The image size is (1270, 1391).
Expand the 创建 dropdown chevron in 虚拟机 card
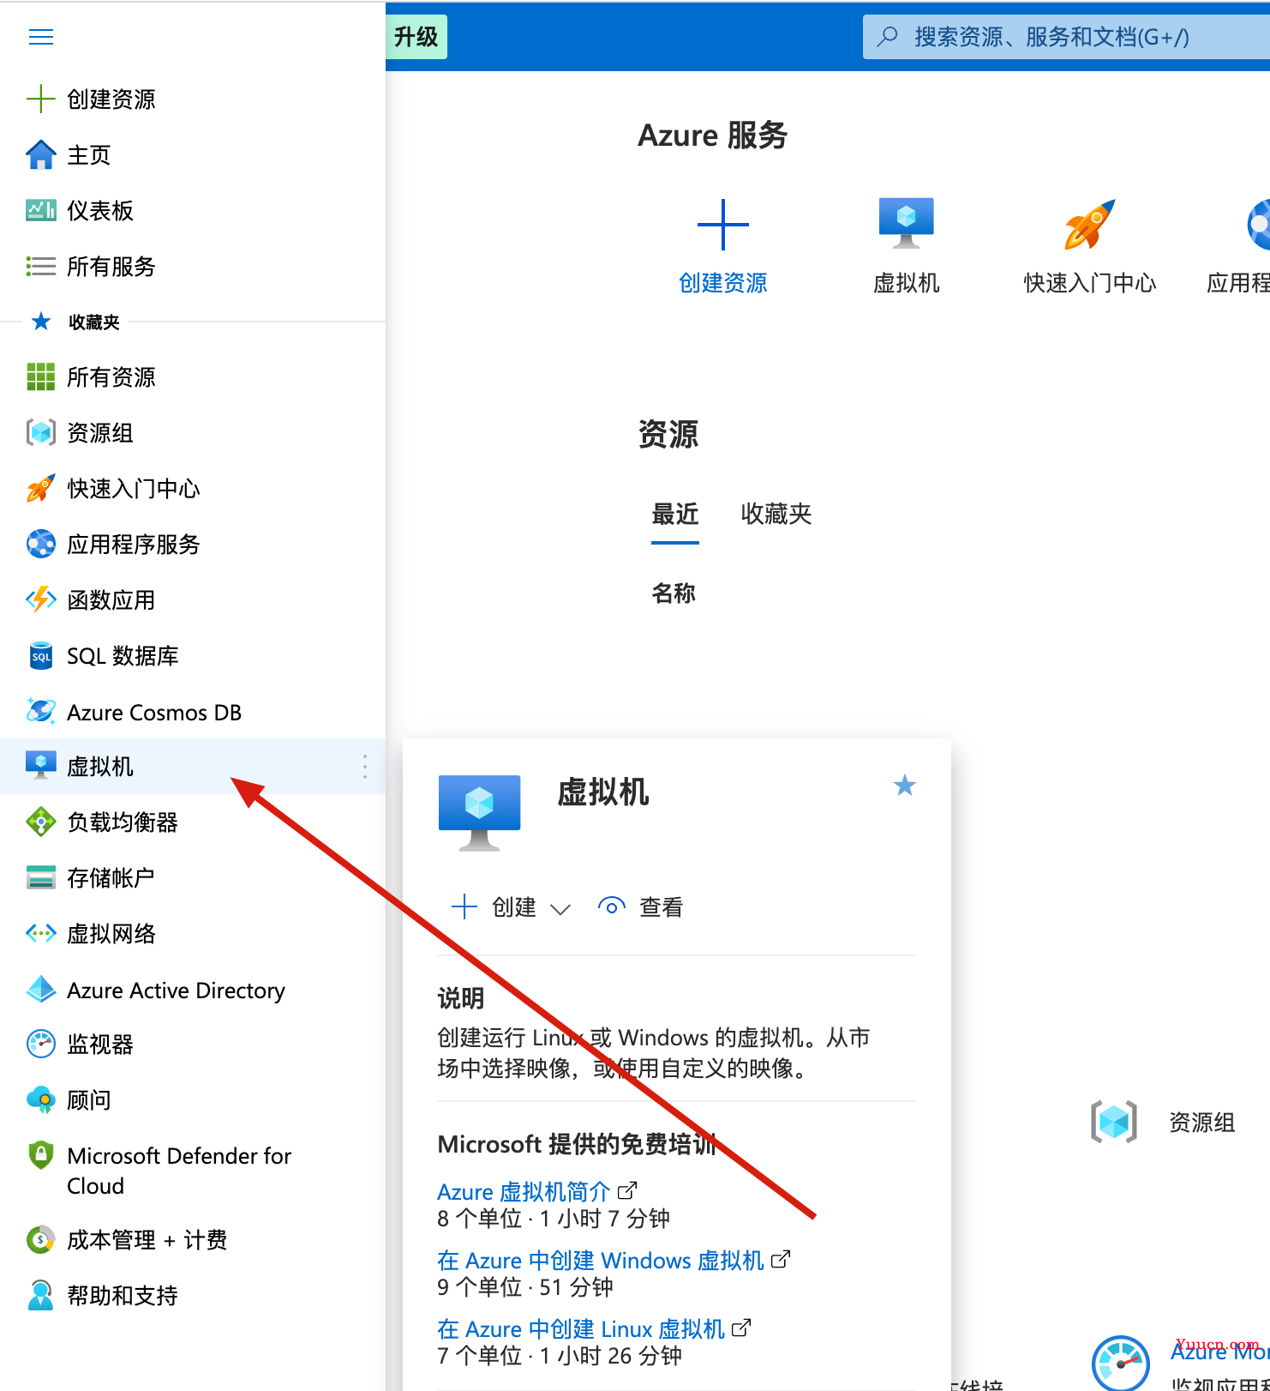[560, 908]
